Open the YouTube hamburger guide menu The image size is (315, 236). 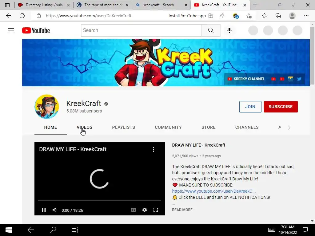click(x=11, y=30)
